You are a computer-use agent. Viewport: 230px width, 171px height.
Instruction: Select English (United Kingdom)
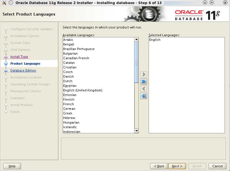98,90
